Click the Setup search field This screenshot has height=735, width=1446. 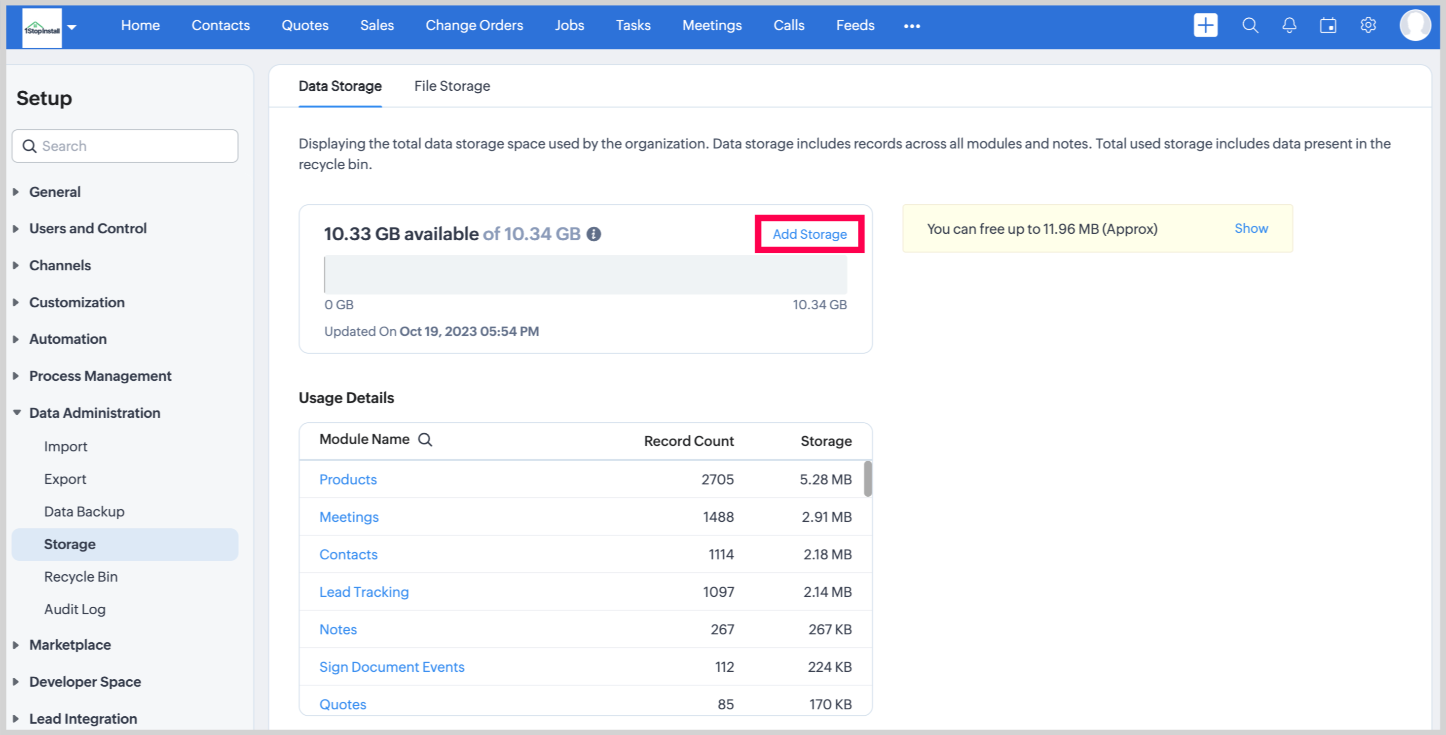[x=125, y=146]
